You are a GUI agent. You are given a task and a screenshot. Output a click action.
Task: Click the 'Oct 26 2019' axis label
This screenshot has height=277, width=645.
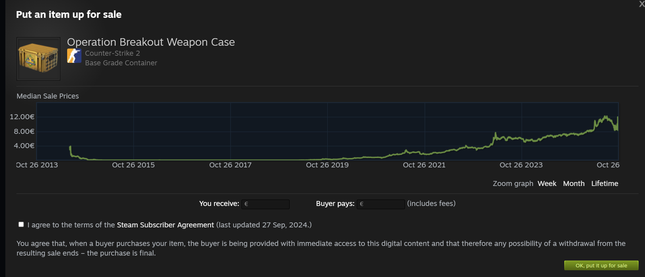[327, 165]
